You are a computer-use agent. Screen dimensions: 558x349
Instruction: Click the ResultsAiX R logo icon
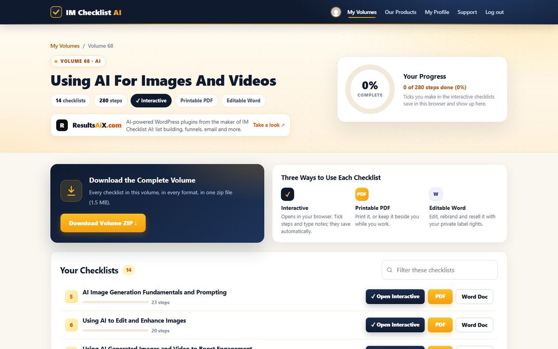62,125
